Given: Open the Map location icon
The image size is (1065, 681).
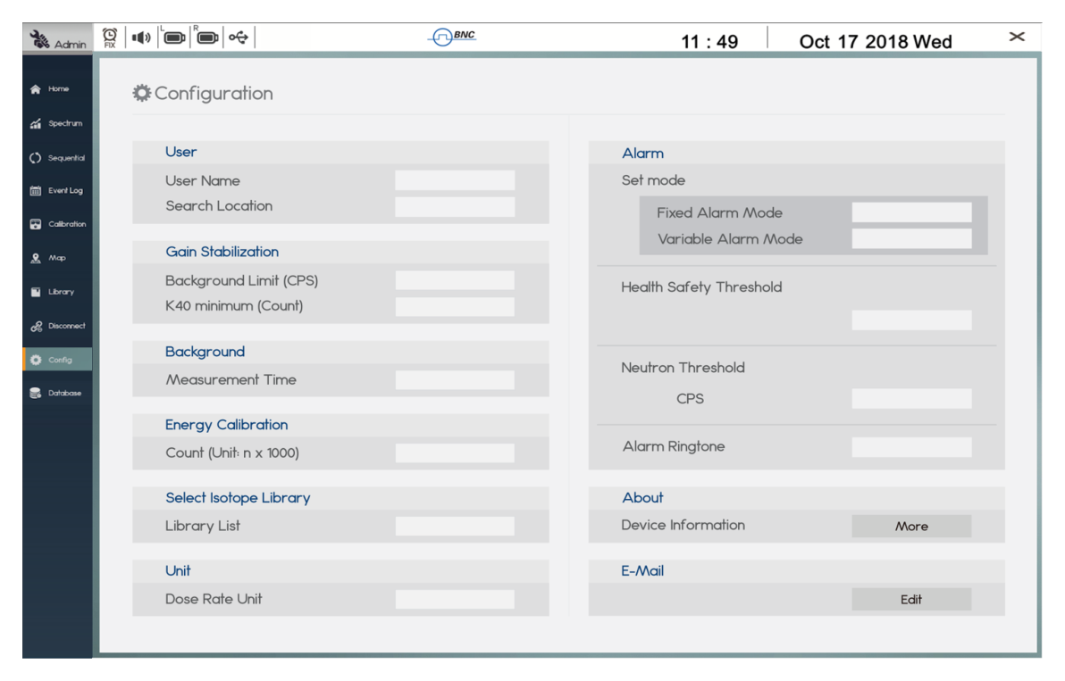Looking at the screenshot, I should tap(36, 258).
